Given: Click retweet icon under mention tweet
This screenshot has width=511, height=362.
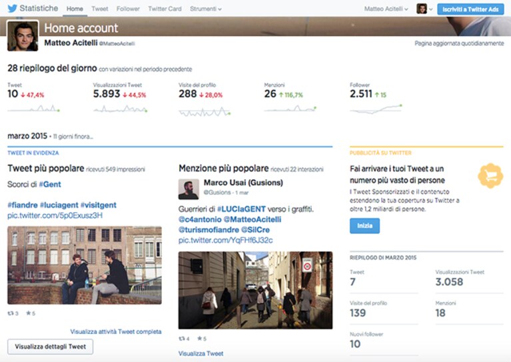Looking at the screenshot, I should pyautogui.click(x=182, y=339).
